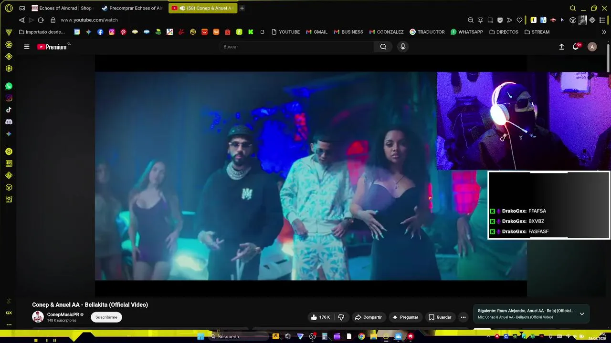
Task: Open Instagram in Opera sidebar
Action: (9, 98)
